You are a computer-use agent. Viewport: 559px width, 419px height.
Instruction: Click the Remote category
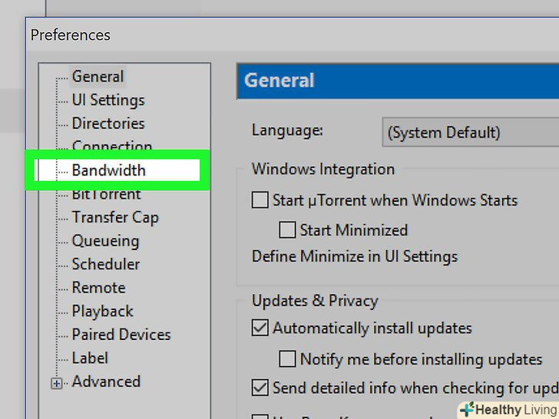coord(98,288)
